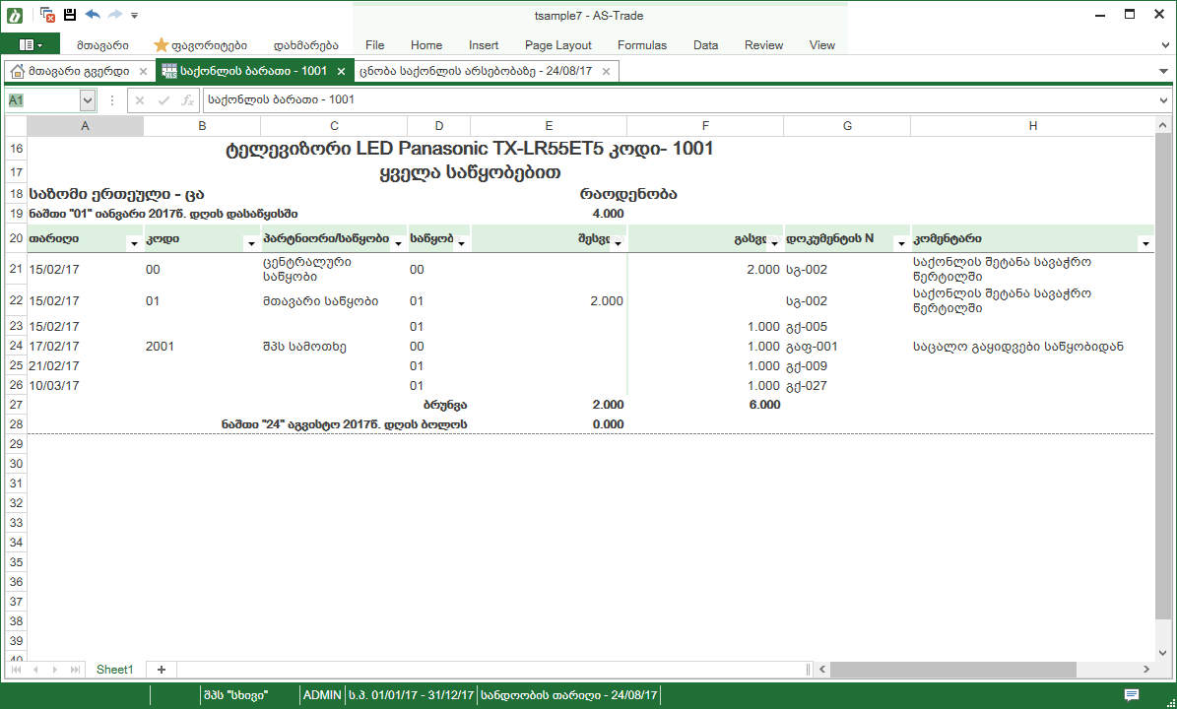Open the quick access toolbar customize arrow
The image size is (1177, 709).
click(134, 15)
